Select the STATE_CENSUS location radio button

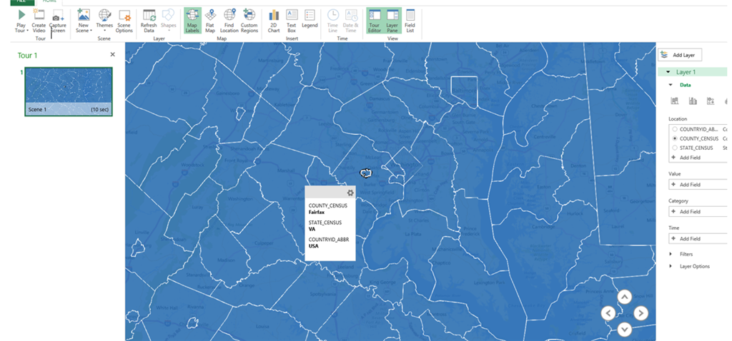pyautogui.click(x=674, y=148)
